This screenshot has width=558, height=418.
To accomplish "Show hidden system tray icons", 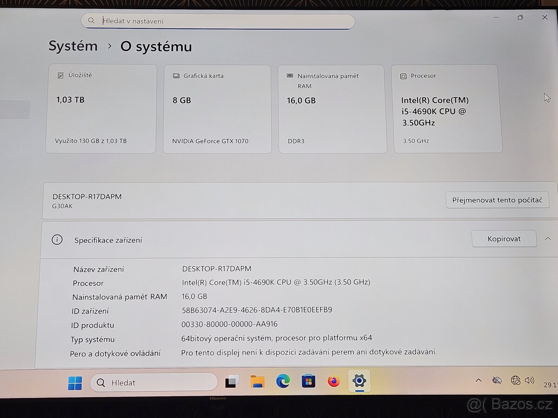I will [x=478, y=380].
